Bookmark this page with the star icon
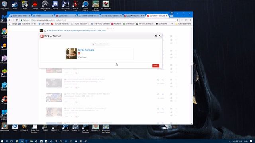 tap(178, 20)
